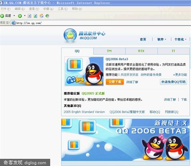Viewport: 191px width, 166px height.
Task: Select the QQ tab
Action: tap(77, 51)
